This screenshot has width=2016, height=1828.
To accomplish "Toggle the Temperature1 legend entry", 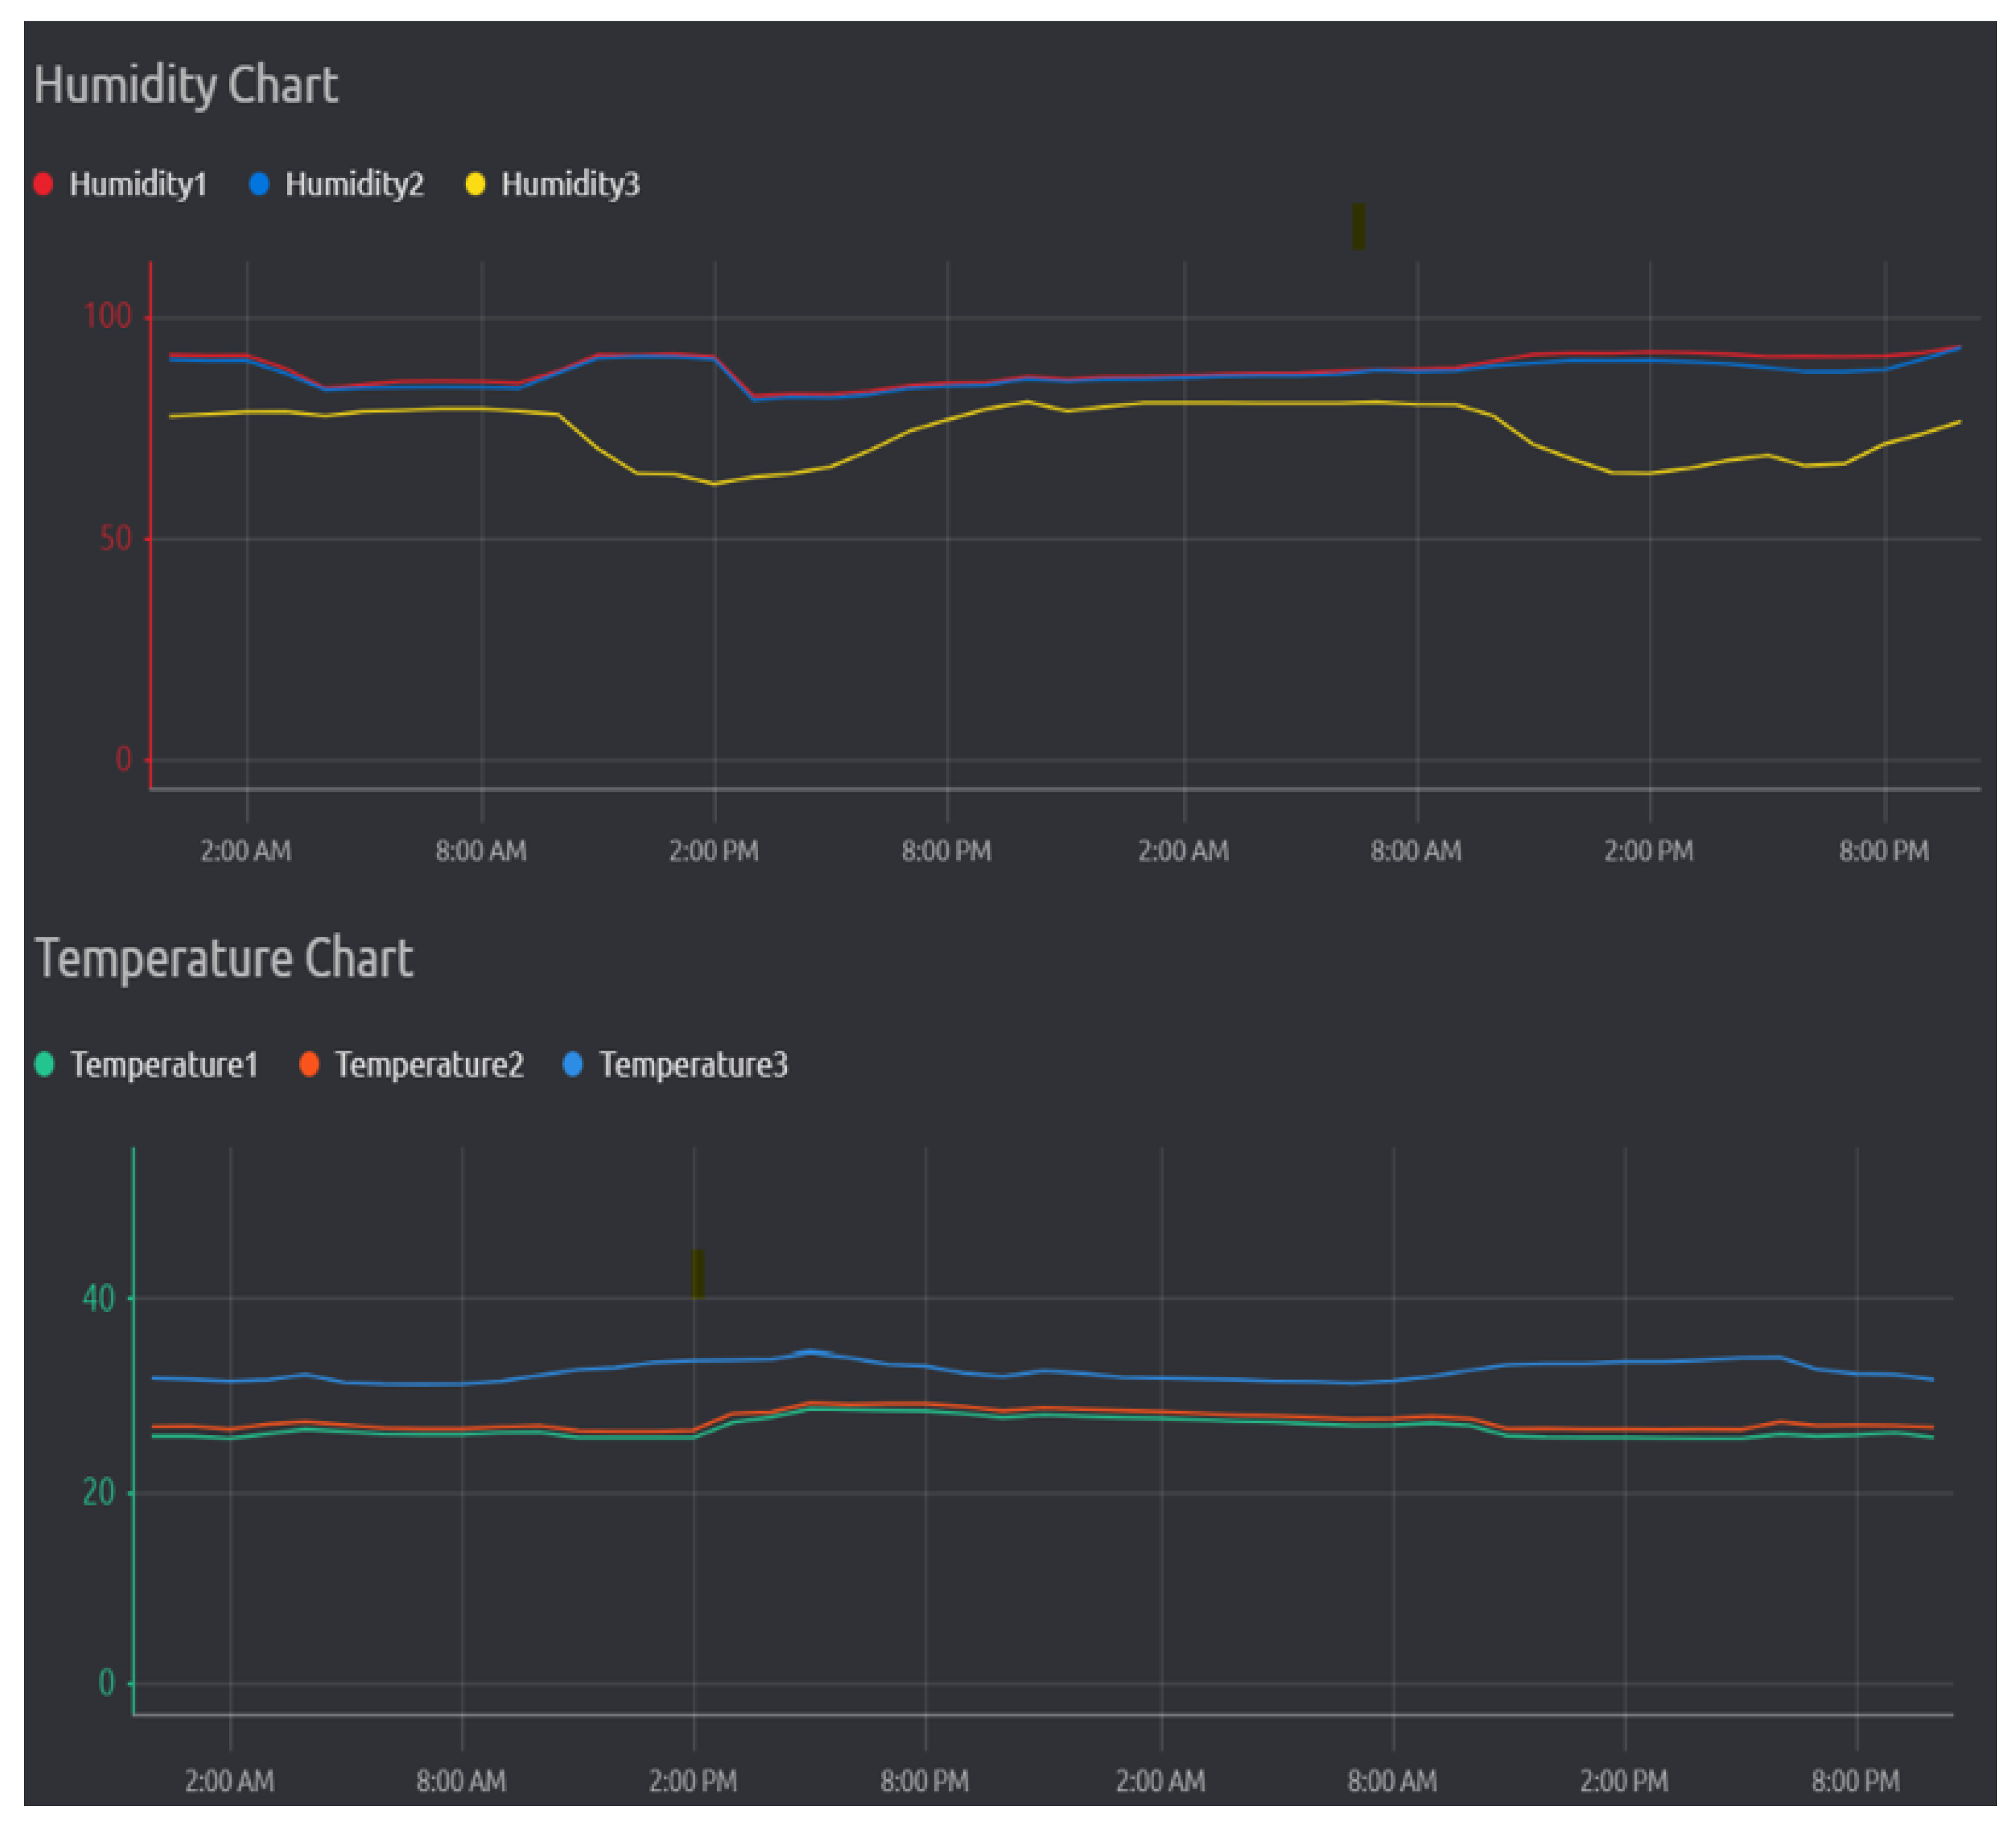I will (164, 1065).
